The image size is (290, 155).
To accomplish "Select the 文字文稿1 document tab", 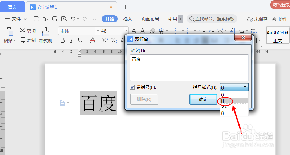I will (71, 7).
